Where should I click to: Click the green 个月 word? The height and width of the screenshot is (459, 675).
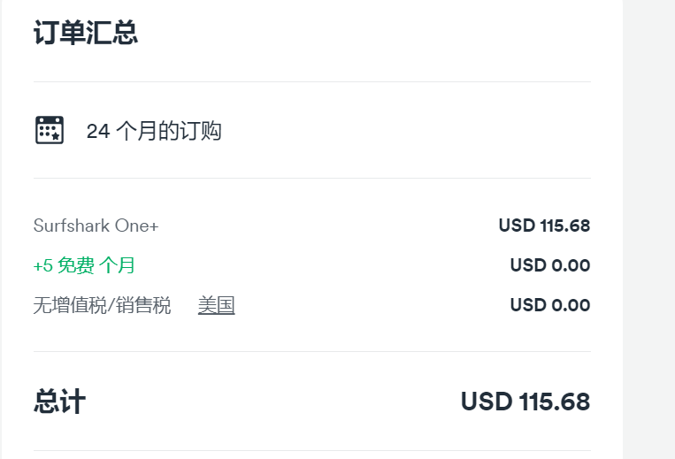click(118, 265)
